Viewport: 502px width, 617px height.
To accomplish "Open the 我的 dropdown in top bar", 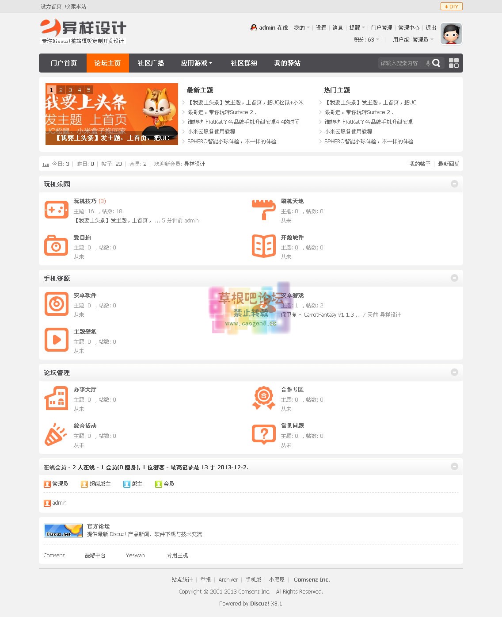I will (x=302, y=28).
